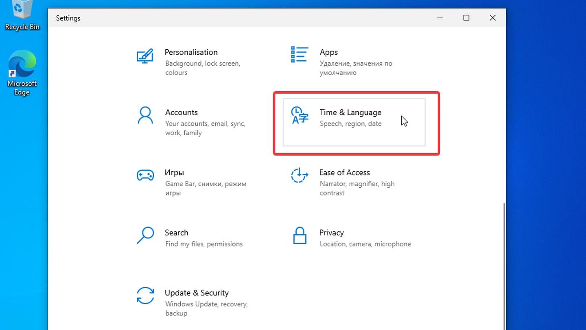The height and width of the screenshot is (330, 586).
Task: Click the Time & Language clock icon
Action: pos(300,115)
